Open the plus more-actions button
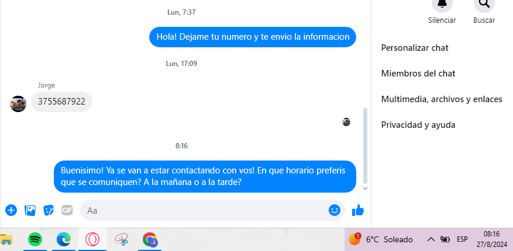Image resolution: width=513 pixels, height=251 pixels. pos(11,210)
